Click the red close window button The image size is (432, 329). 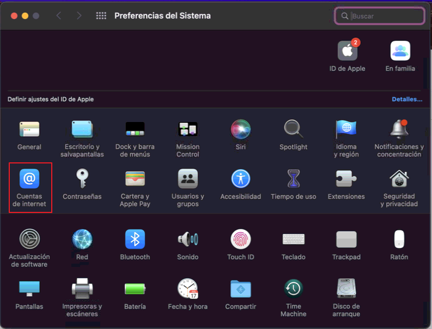14,16
